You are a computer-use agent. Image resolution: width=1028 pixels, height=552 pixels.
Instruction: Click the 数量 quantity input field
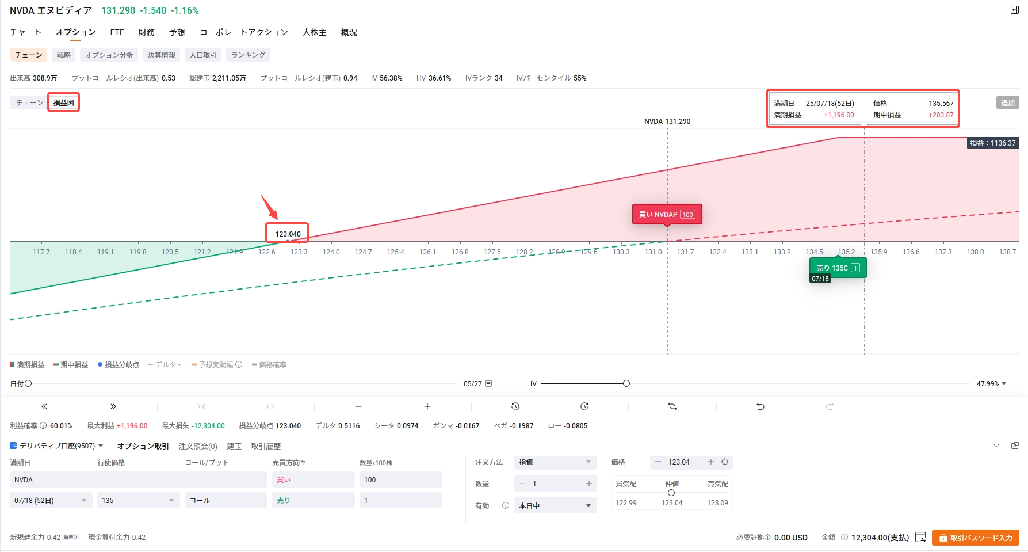pyautogui.click(x=555, y=484)
